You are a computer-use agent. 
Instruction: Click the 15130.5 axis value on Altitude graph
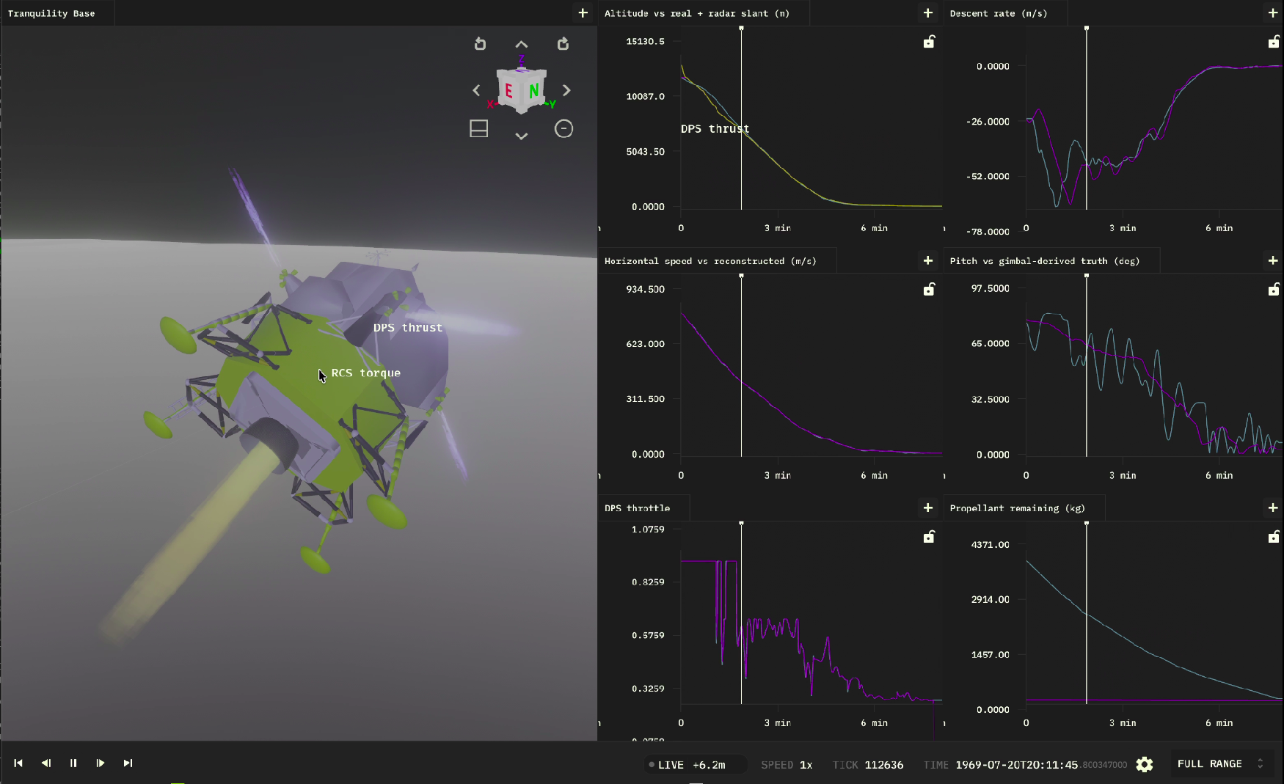(645, 42)
